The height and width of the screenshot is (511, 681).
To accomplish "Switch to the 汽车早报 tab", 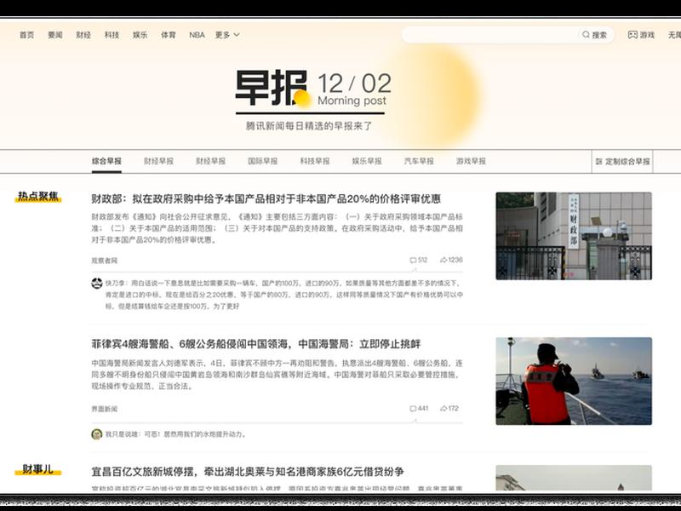I will [x=419, y=161].
